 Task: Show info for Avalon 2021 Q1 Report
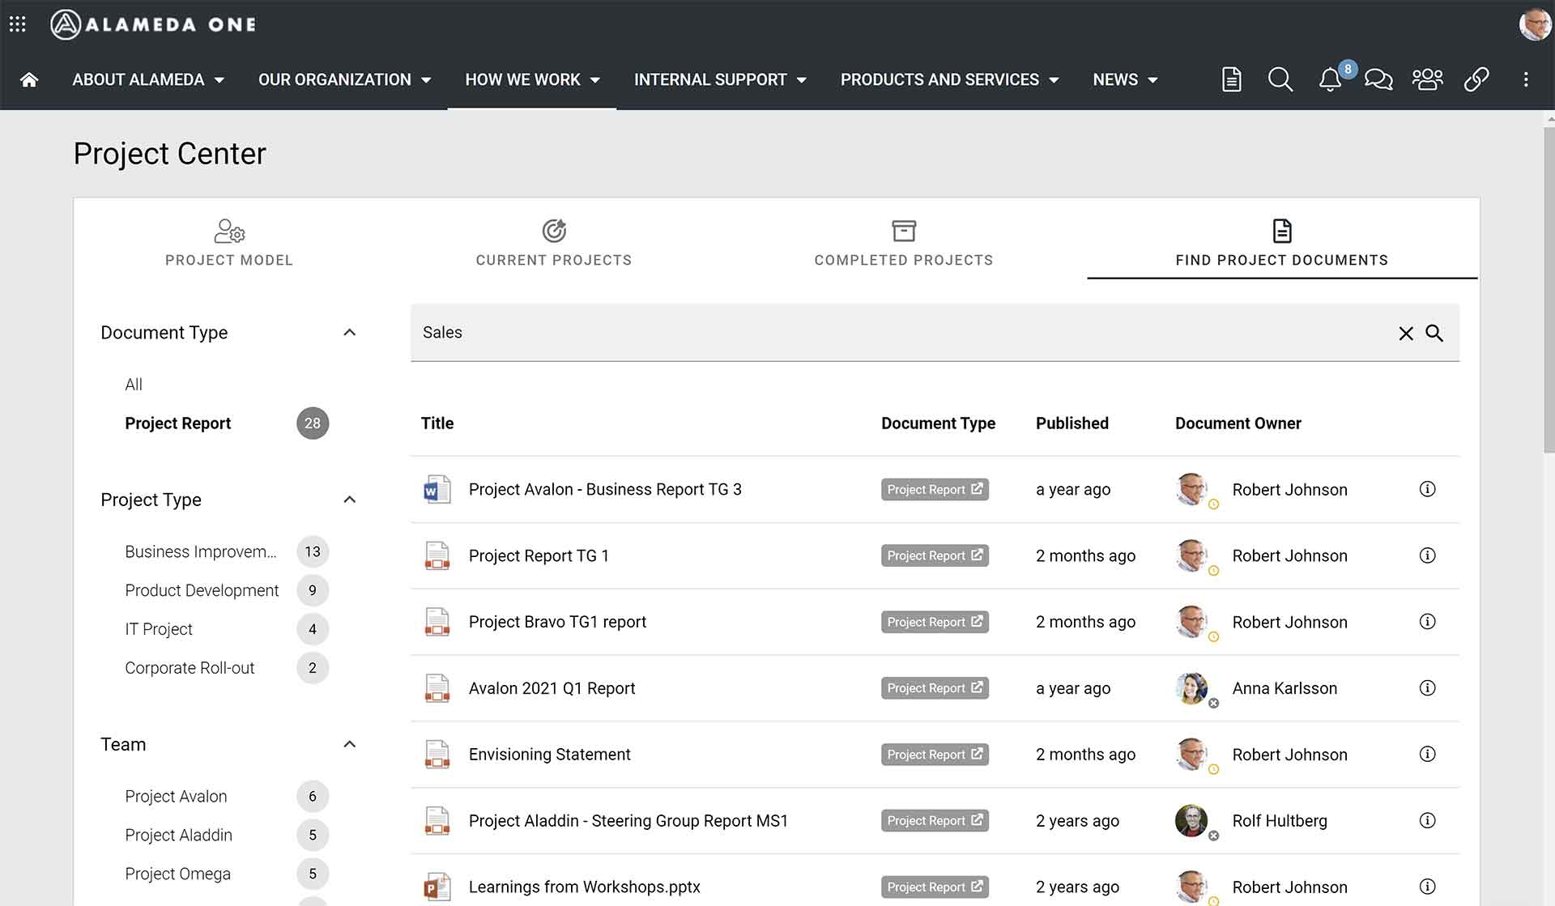pyautogui.click(x=1427, y=688)
